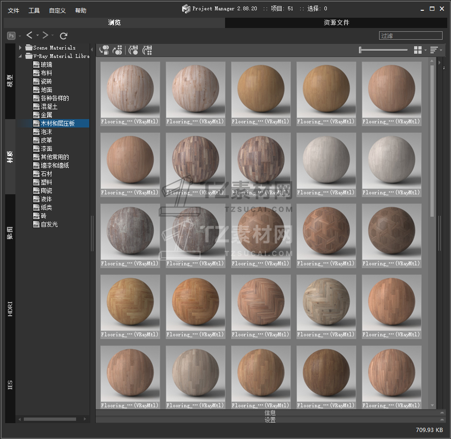Select the 金属 material category
Image resolution: width=451 pixels, height=439 pixels.
[x=46, y=115]
